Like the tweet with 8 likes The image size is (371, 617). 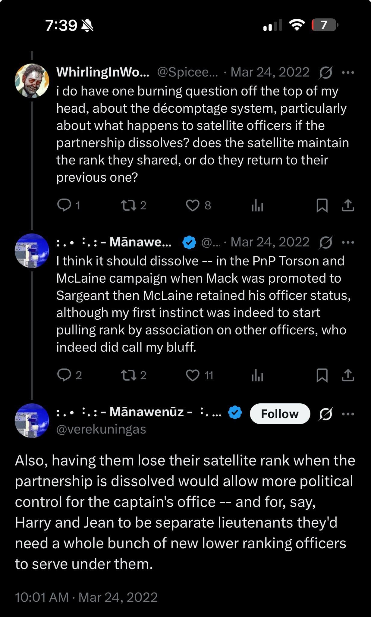click(193, 205)
